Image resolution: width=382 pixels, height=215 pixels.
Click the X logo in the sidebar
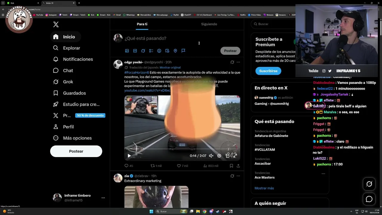pos(56,24)
